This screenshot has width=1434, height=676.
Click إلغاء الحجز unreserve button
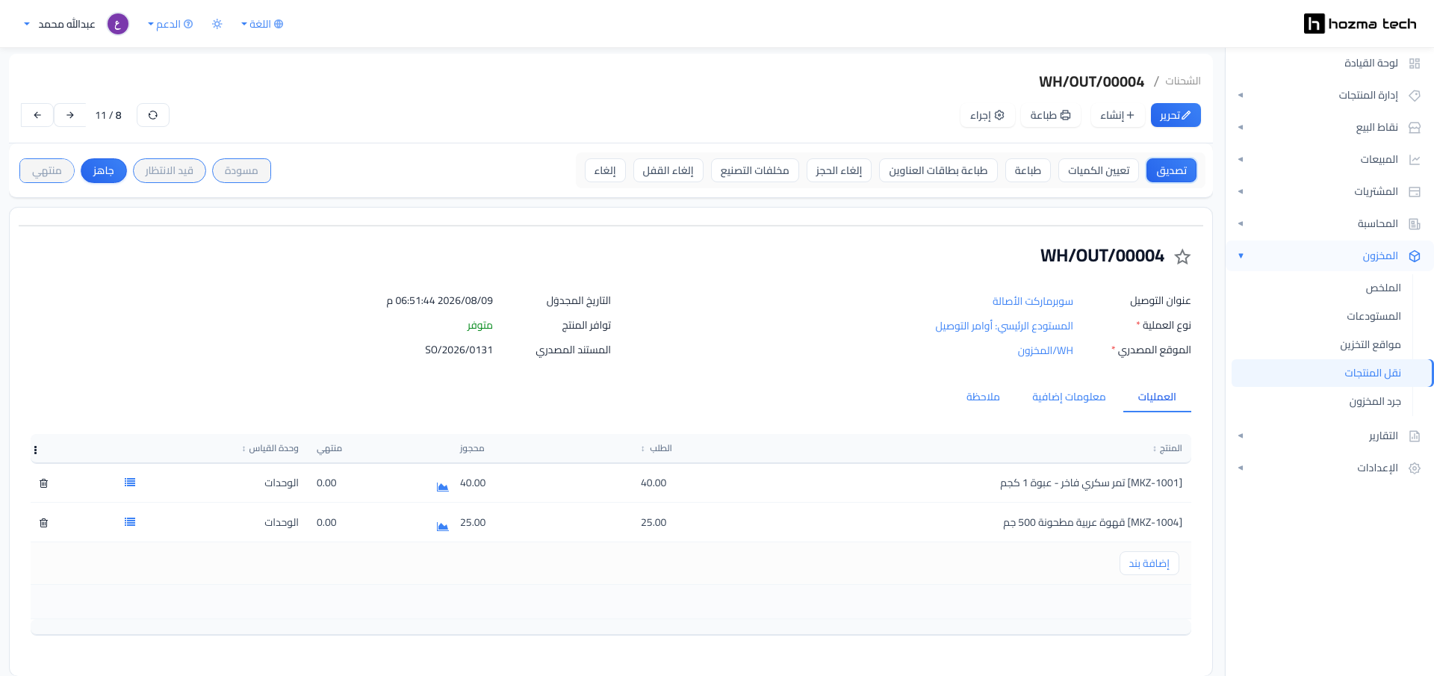click(839, 171)
